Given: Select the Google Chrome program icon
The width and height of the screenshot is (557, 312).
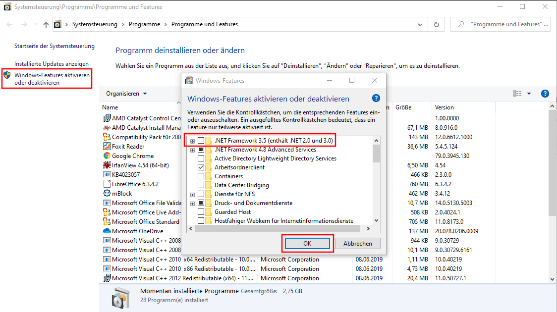Looking at the screenshot, I should [x=107, y=156].
